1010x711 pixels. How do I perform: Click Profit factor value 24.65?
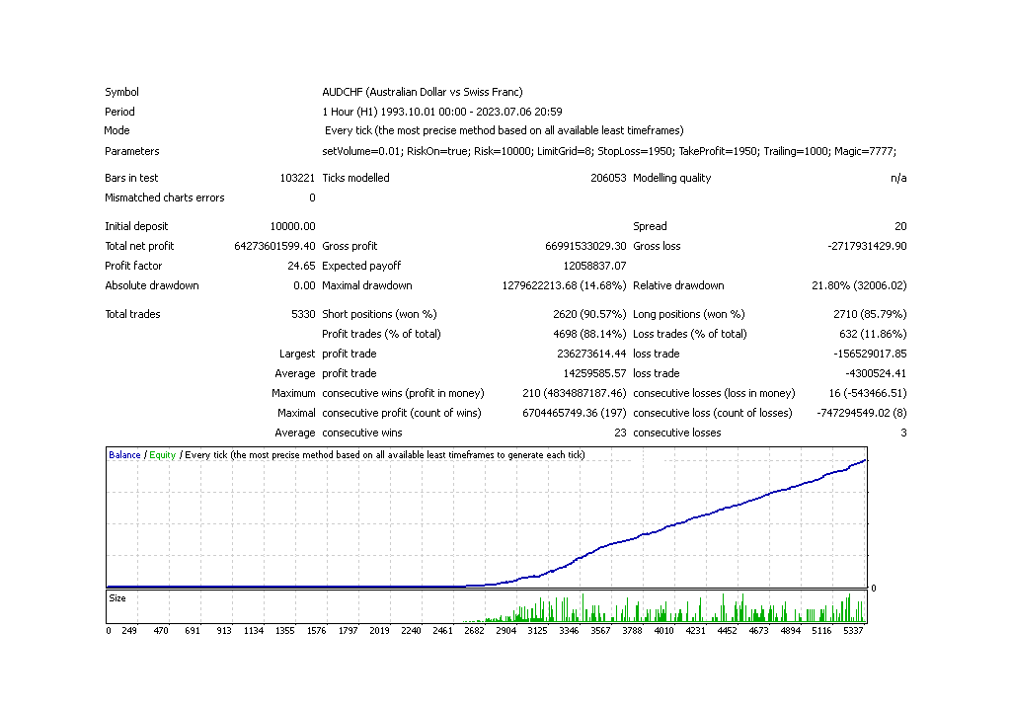click(301, 266)
